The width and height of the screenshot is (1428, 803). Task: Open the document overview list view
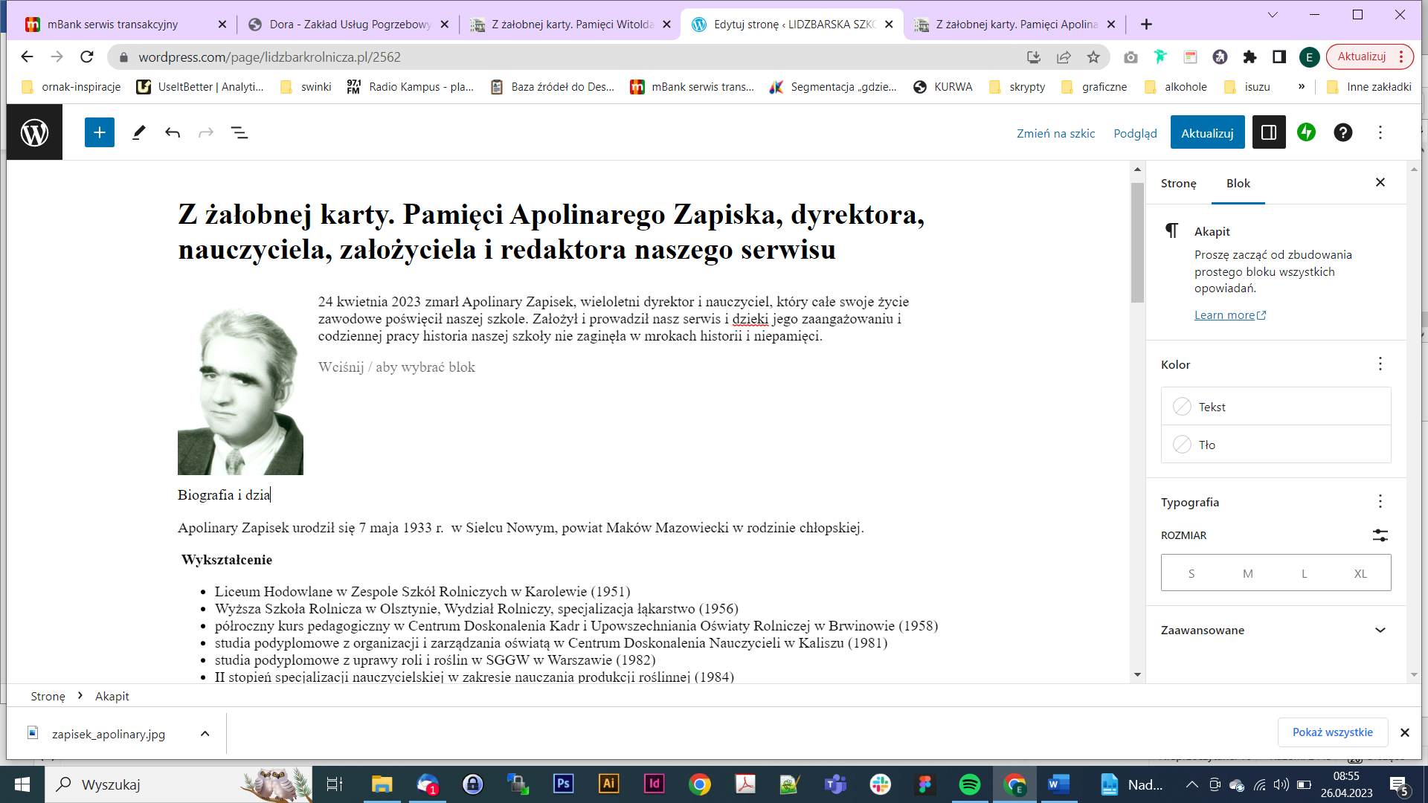[x=239, y=132]
